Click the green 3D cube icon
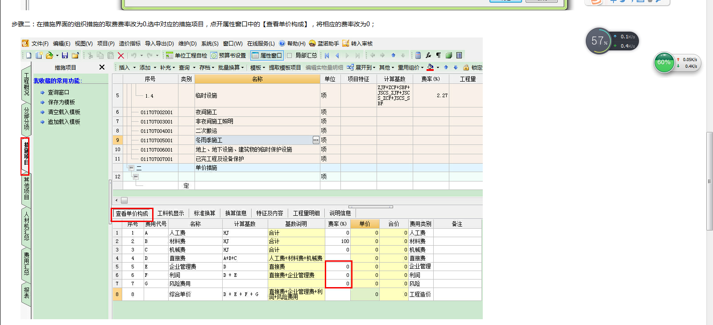Image resolution: width=713 pixels, height=325 pixels. pos(449,55)
